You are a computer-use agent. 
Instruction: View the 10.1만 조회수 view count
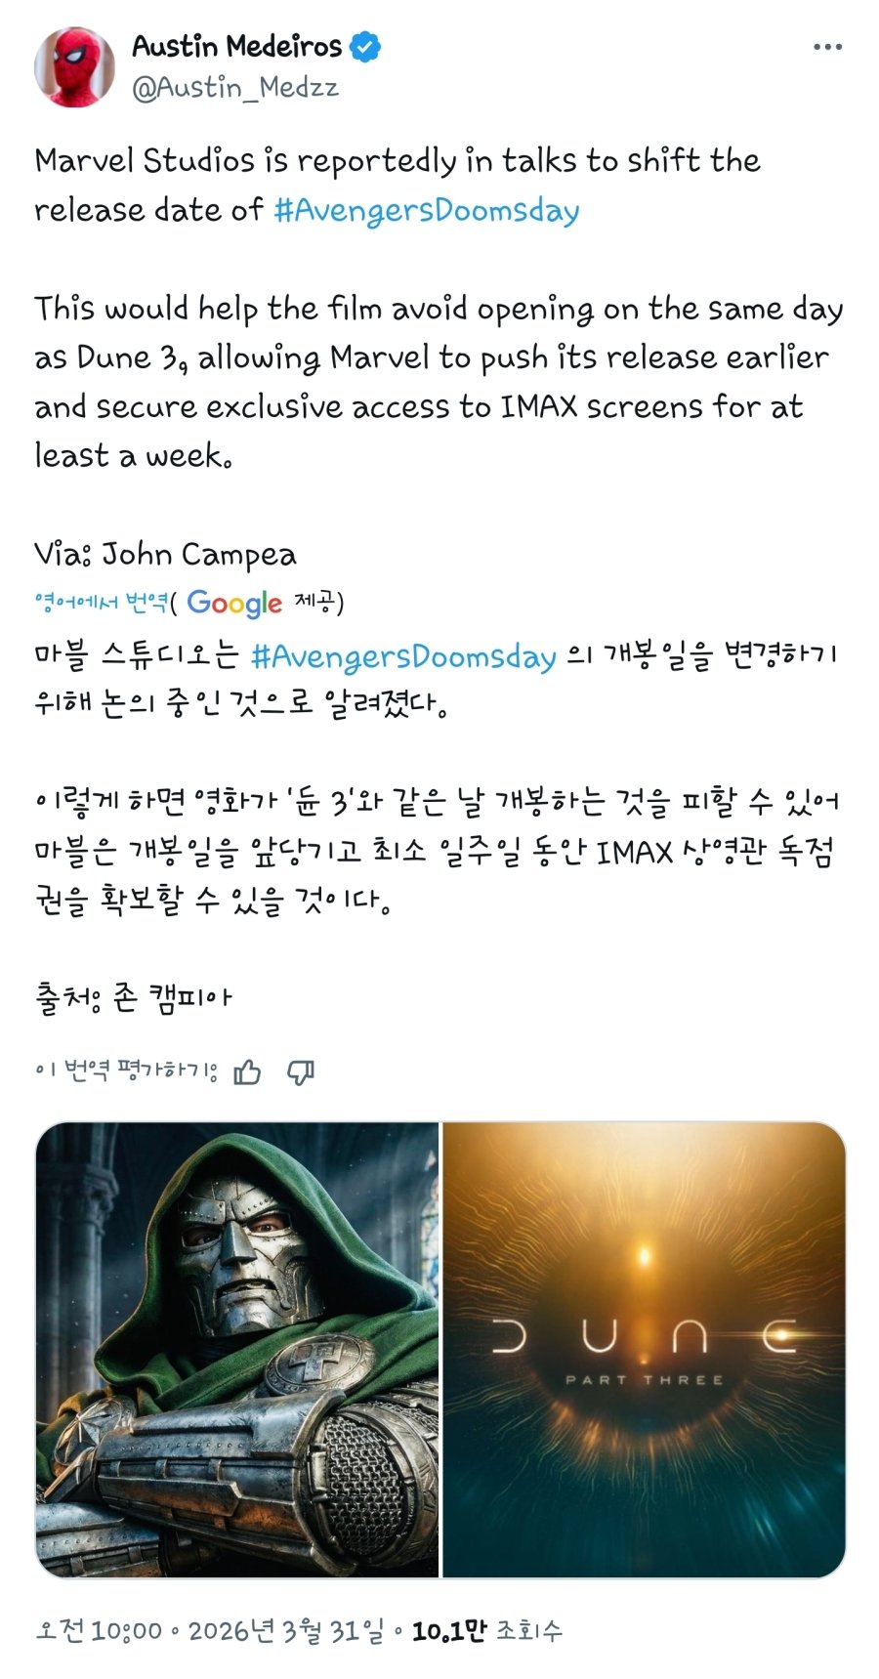[487, 1630]
